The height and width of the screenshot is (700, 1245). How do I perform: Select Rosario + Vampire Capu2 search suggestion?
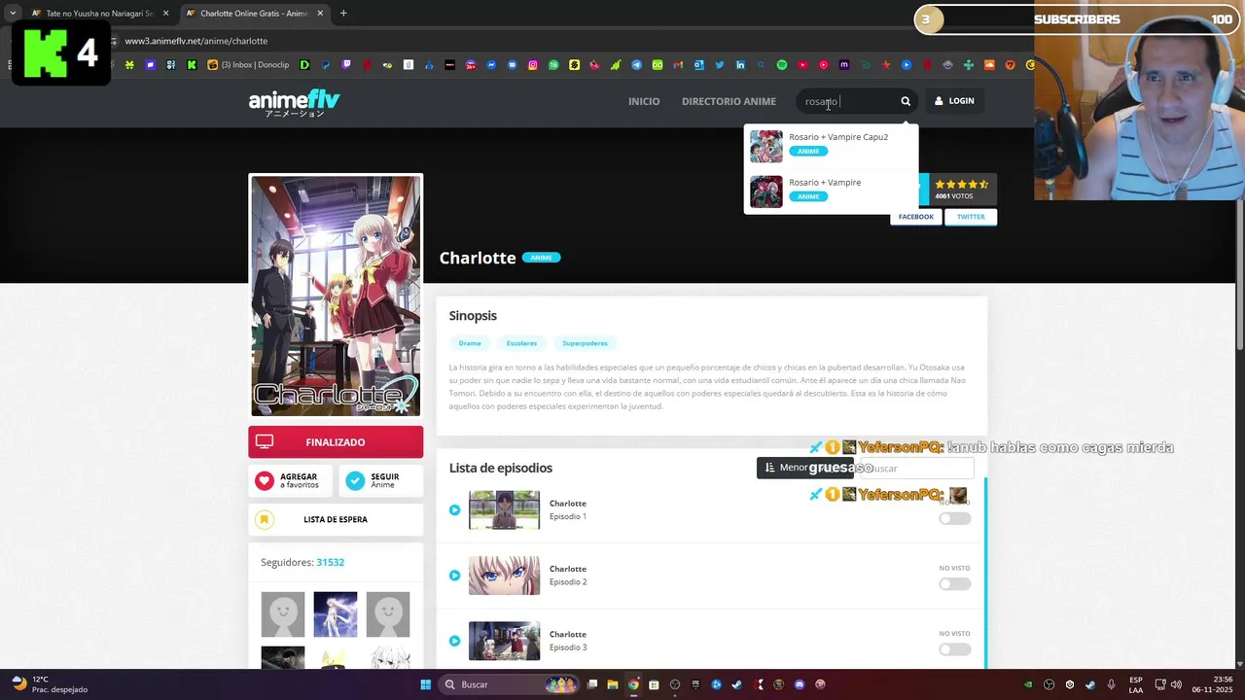click(832, 146)
